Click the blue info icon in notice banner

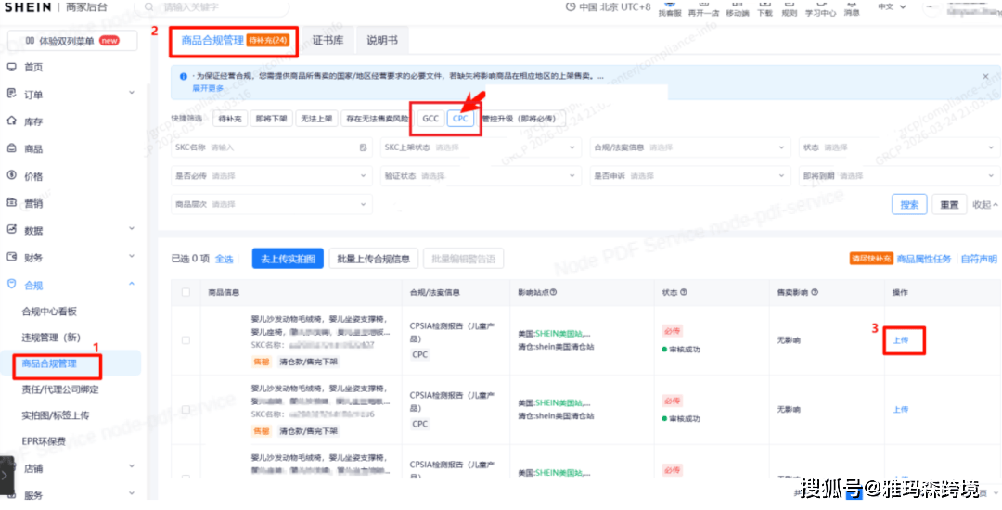pyautogui.click(x=184, y=77)
